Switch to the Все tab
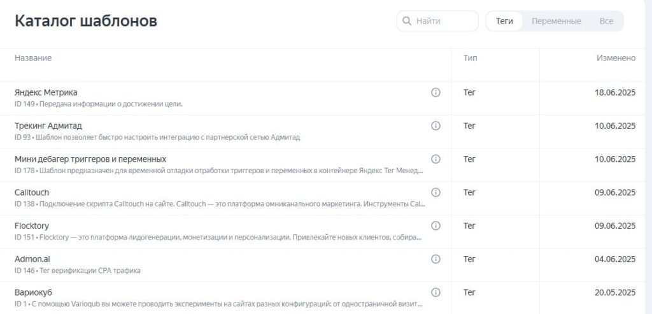This screenshot has height=314, width=652. point(606,21)
